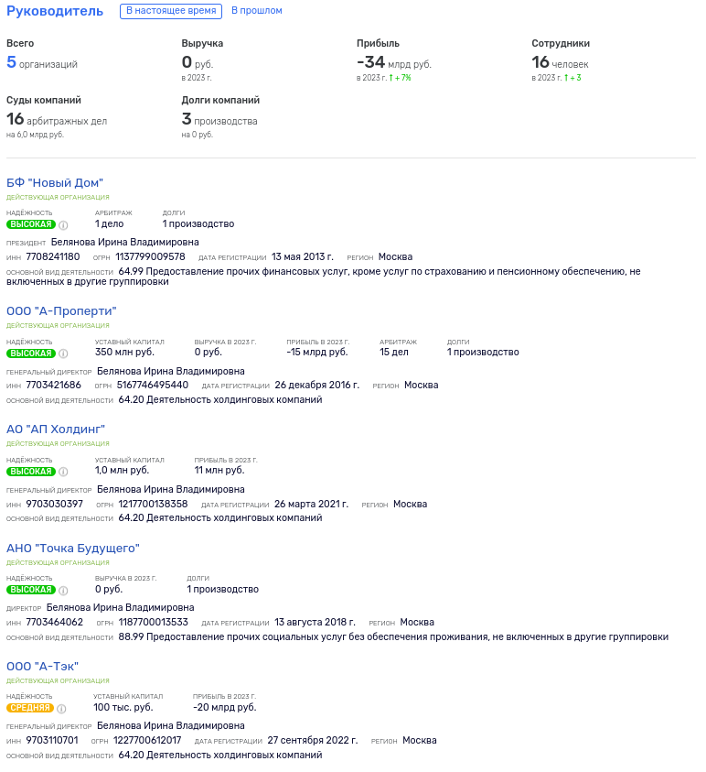Open reliability info icon for БФ "Новый Дом"

(63, 225)
